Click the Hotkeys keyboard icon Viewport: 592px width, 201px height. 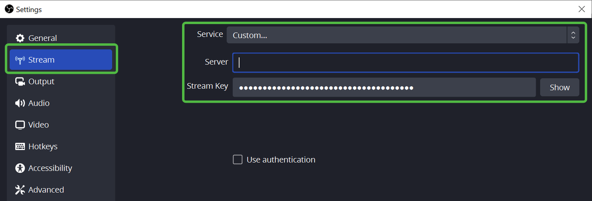pyautogui.click(x=20, y=146)
